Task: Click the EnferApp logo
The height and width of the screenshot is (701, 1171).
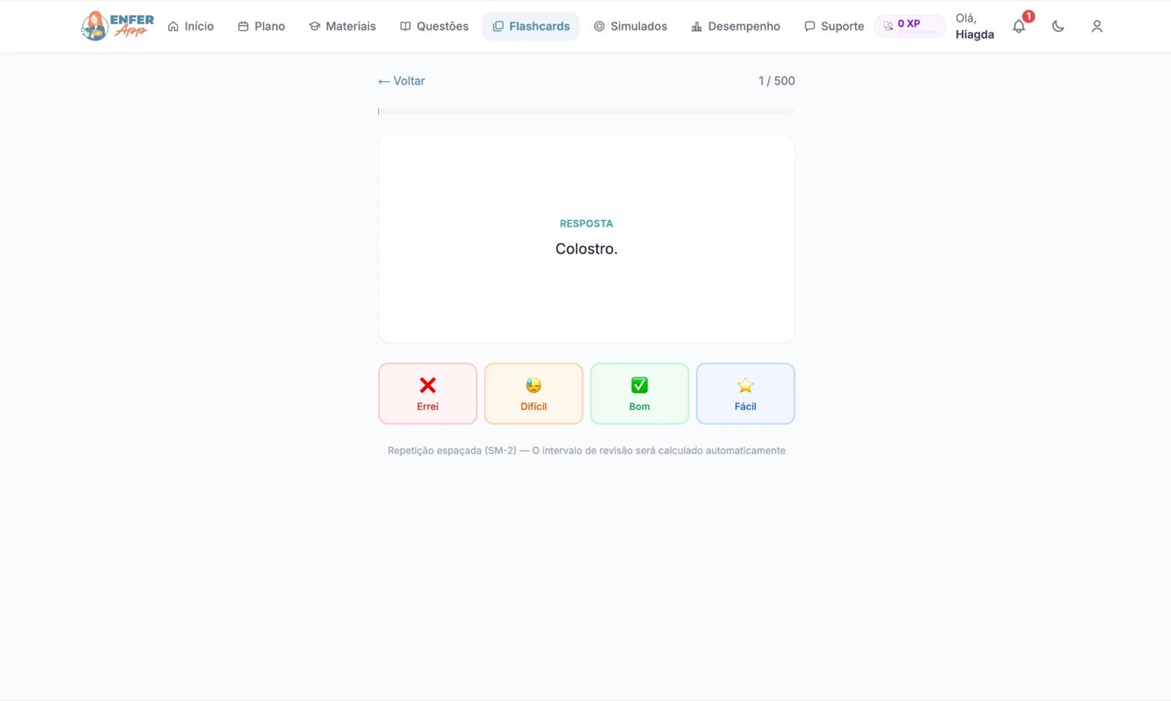Action: coord(117,26)
